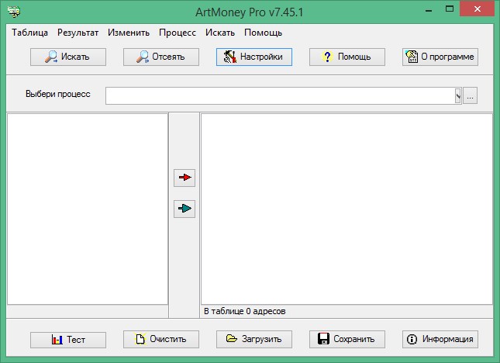Screen dimensions: 500x363
Task: Open the О программе about button
Action: pos(440,57)
